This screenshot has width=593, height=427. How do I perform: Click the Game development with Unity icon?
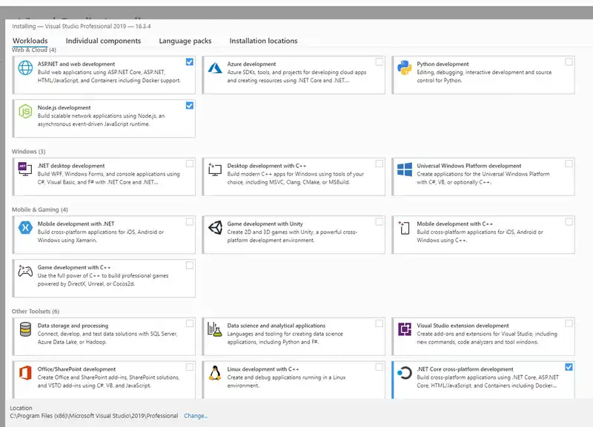(x=215, y=227)
